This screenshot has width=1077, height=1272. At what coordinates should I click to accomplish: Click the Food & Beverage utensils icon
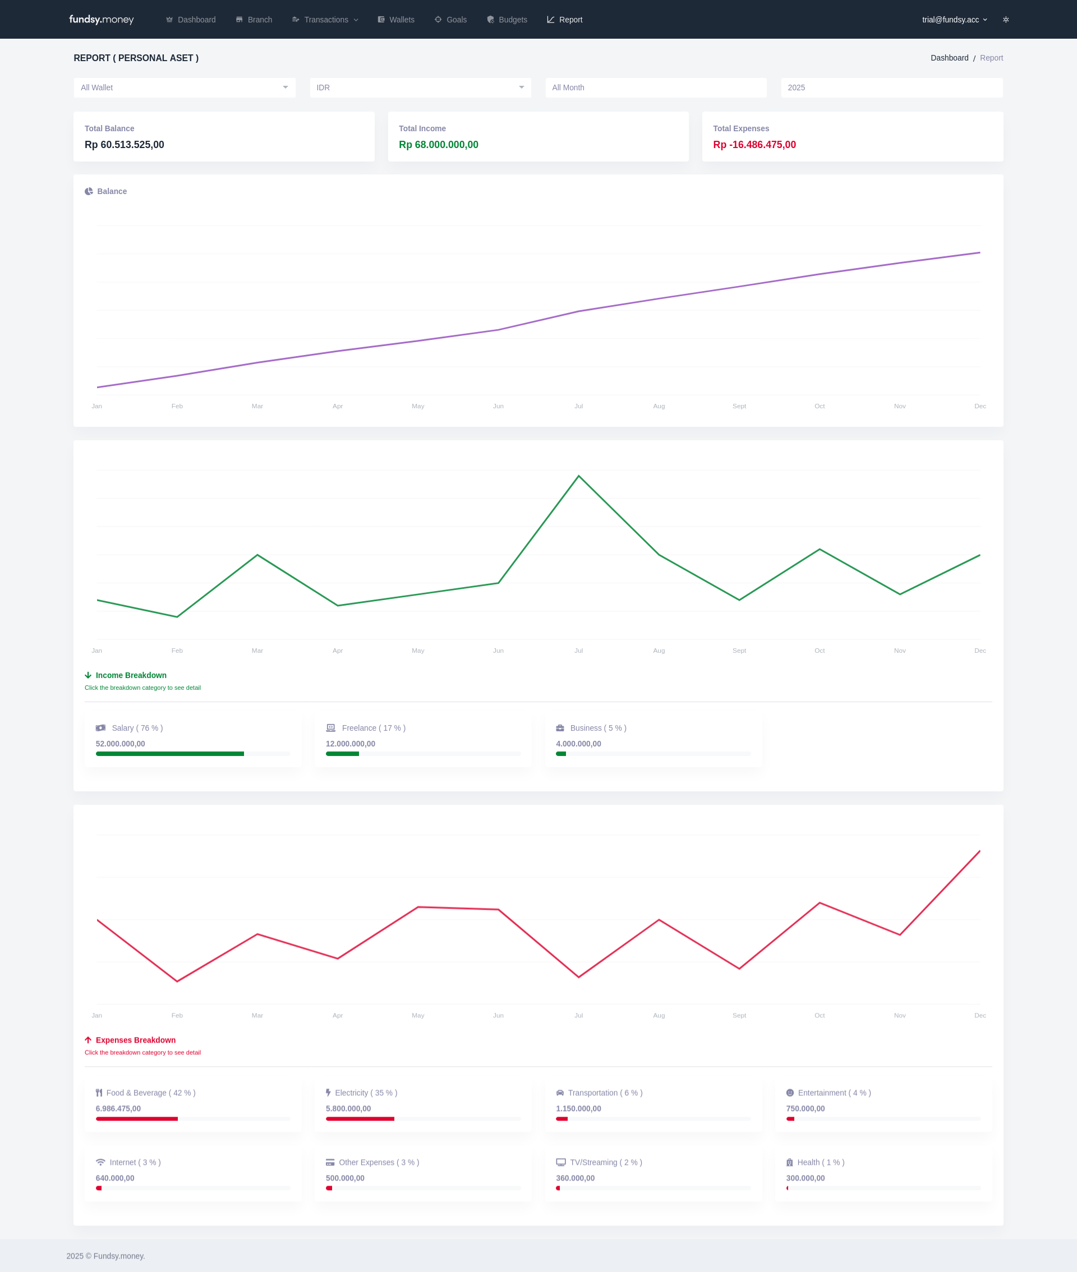[99, 1093]
